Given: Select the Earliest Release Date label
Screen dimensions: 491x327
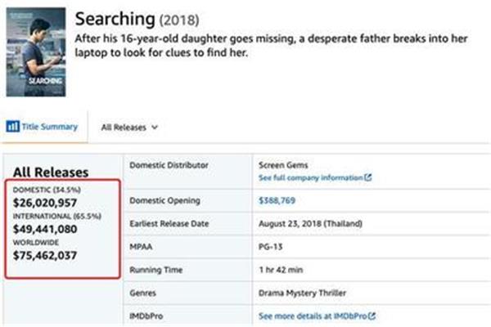Looking at the screenshot, I should [169, 223].
